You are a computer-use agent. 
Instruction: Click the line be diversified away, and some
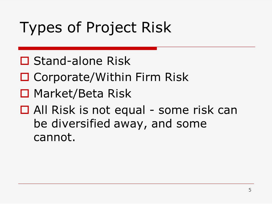click(x=120, y=124)
